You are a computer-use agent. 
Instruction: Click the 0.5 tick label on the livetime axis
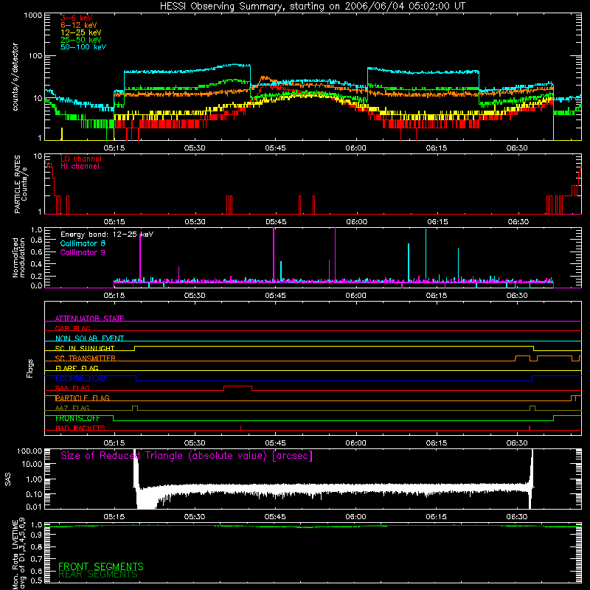[x=36, y=580]
